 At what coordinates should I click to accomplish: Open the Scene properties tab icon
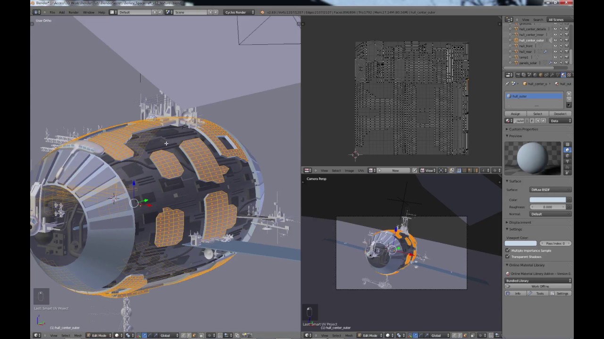coord(529,74)
